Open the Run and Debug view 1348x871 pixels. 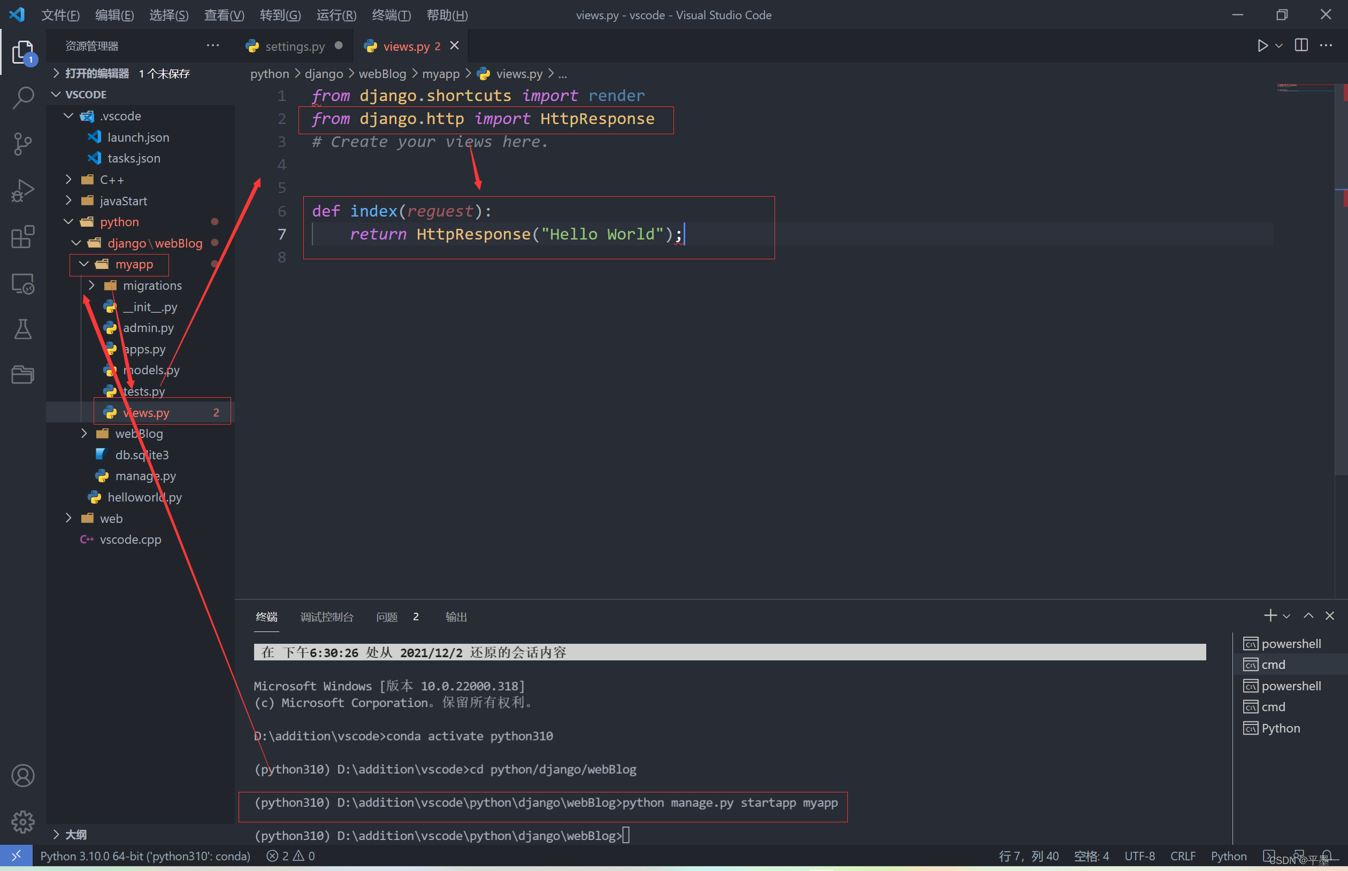[22, 190]
